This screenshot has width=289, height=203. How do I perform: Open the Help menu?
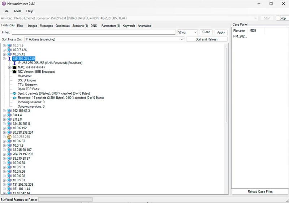tap(30, 11)
